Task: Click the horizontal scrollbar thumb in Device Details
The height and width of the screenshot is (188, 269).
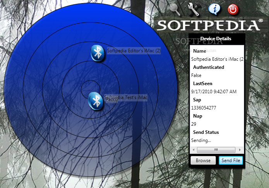Action: point(216,150)
